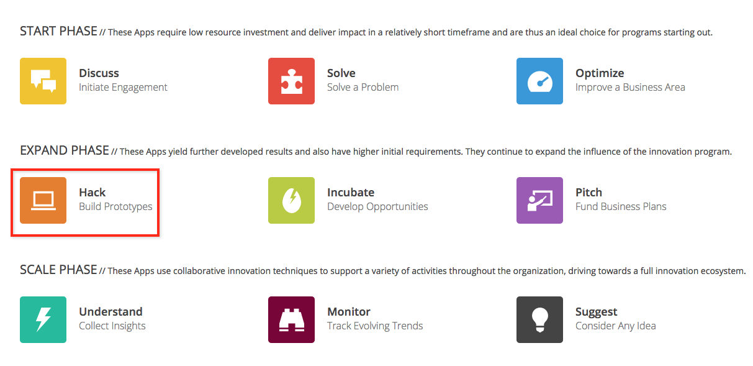Click the maroon Monitor binoculars icon
753x366 pixels.
click(291, 319)
